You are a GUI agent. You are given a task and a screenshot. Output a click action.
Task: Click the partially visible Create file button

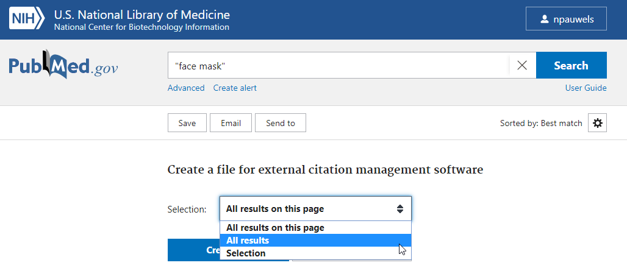(193, 250)
